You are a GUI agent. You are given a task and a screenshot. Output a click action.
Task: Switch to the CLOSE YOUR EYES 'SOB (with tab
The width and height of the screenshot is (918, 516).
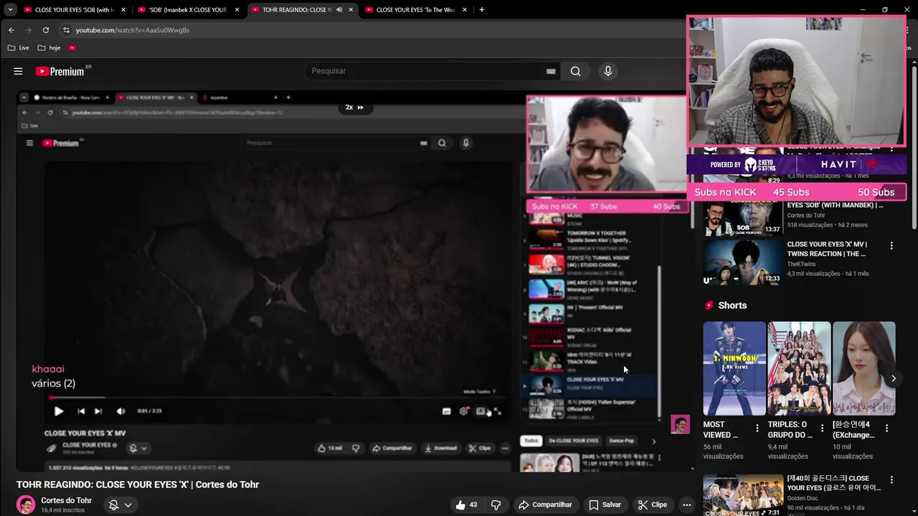point(75,10)
